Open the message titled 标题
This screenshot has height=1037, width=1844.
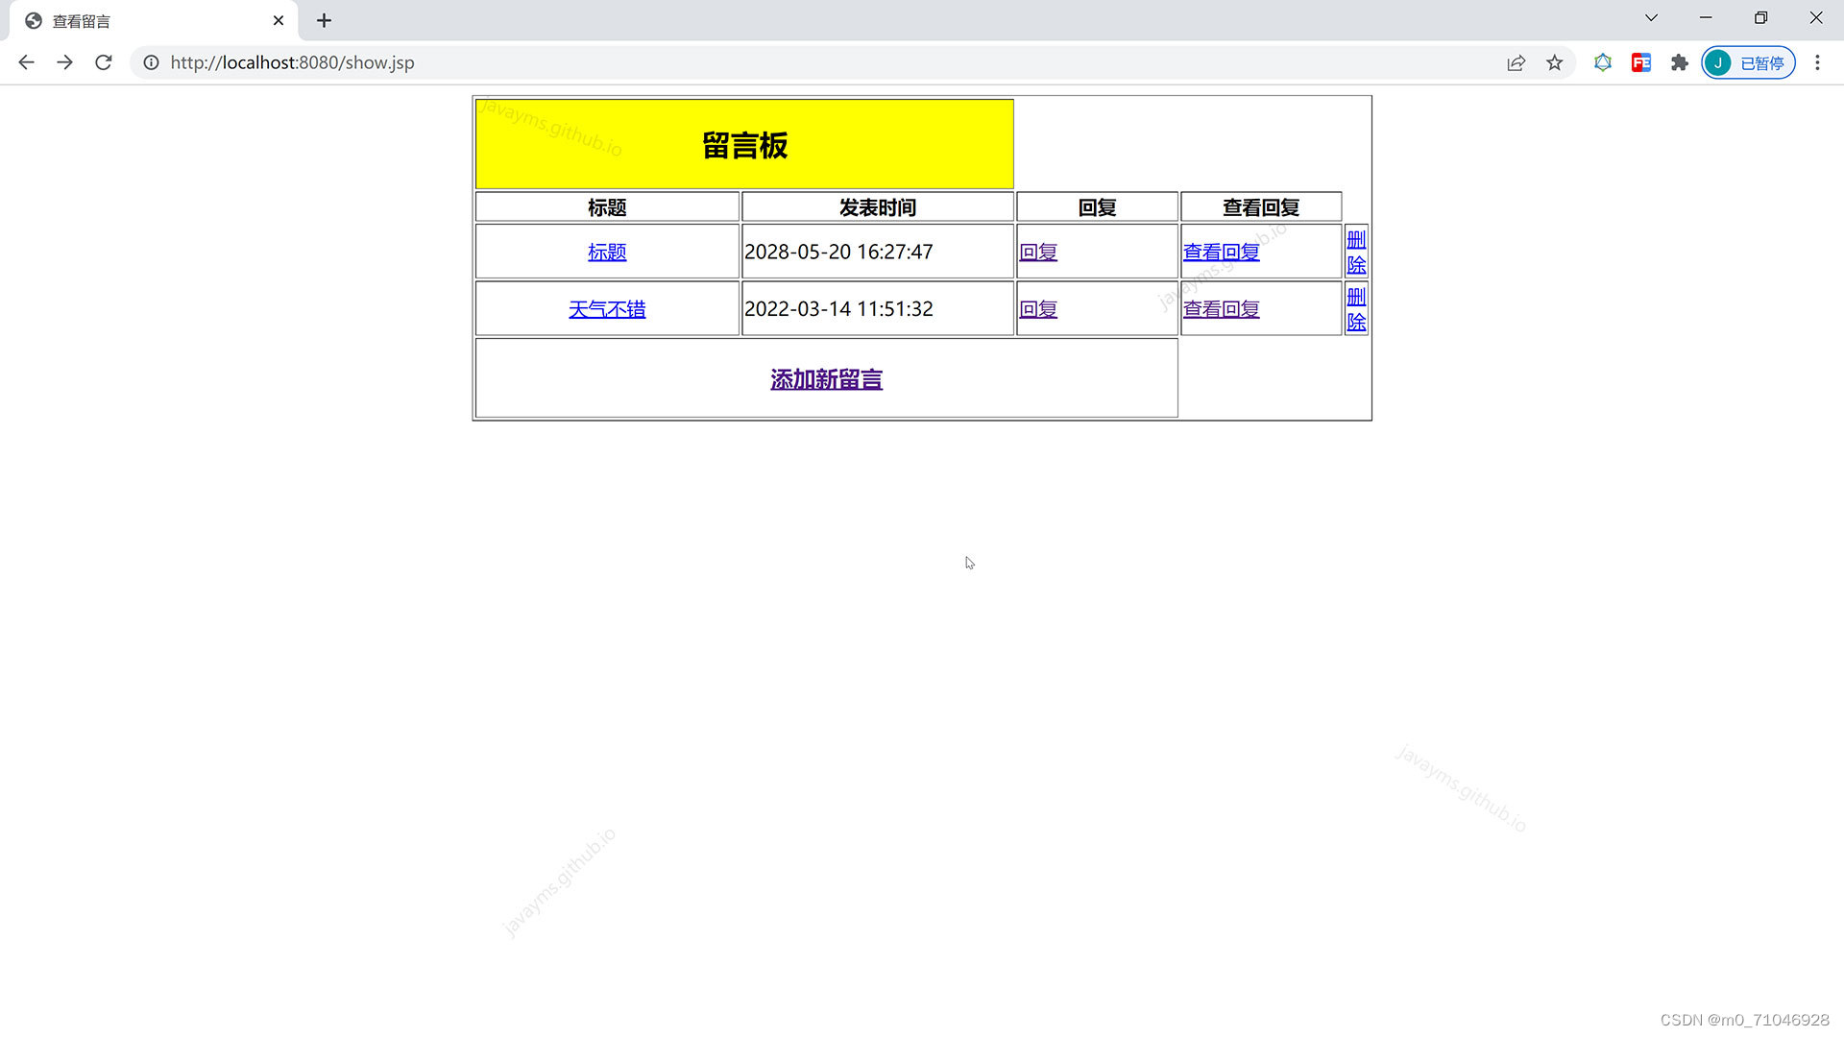[607, 252]
